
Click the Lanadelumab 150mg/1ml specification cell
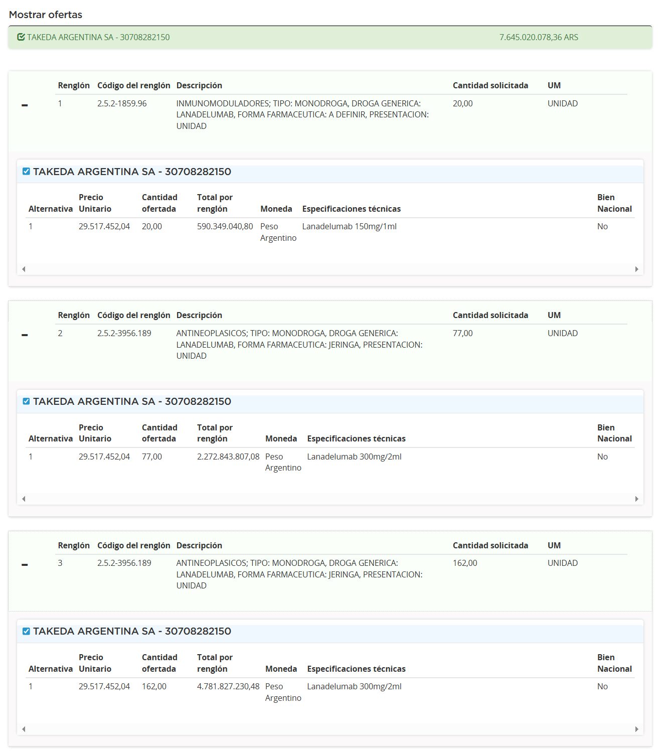pyautogui.click(x=349, y=226)
